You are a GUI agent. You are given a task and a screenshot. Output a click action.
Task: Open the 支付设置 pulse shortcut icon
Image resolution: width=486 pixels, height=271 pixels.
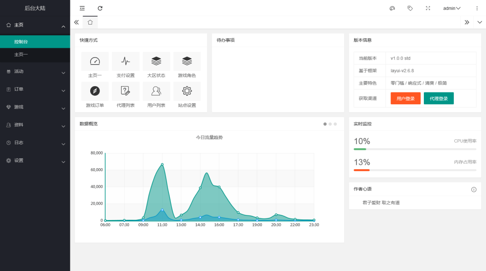[x=125, y=61]
